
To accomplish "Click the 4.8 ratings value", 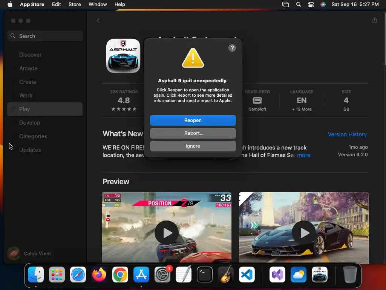I will pyautogui.click(x=124, y=100).
